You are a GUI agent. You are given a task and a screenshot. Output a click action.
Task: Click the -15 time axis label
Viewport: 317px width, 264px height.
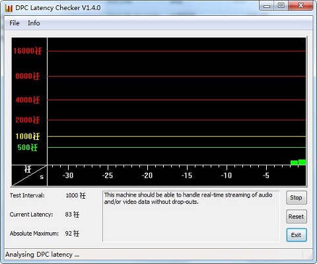click(187, 176)
